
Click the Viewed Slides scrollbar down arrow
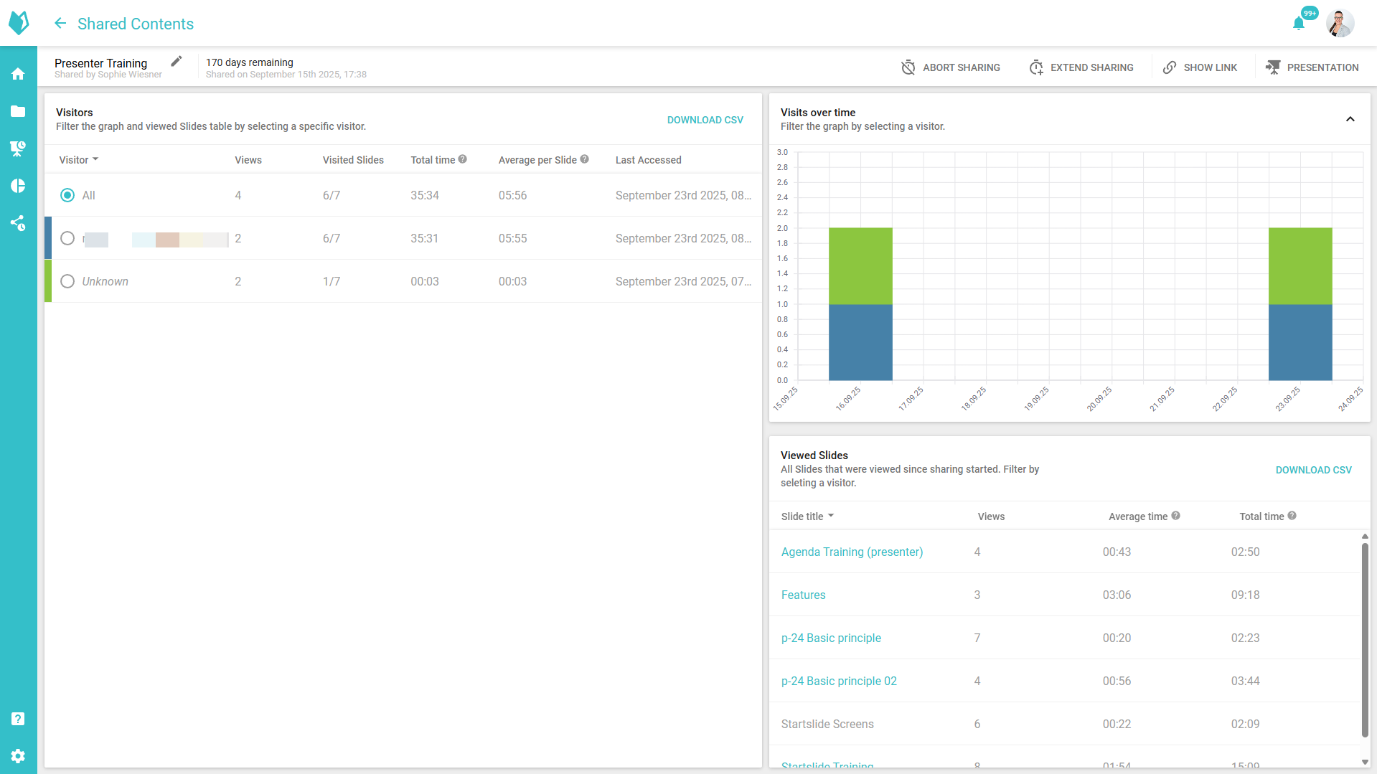point(1365,762)
